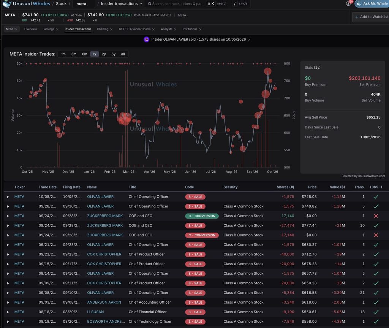The width and height of the screenshot is (389, 328).
Task: Open LI SUSAN insider profile link
Action: (95, 312)
